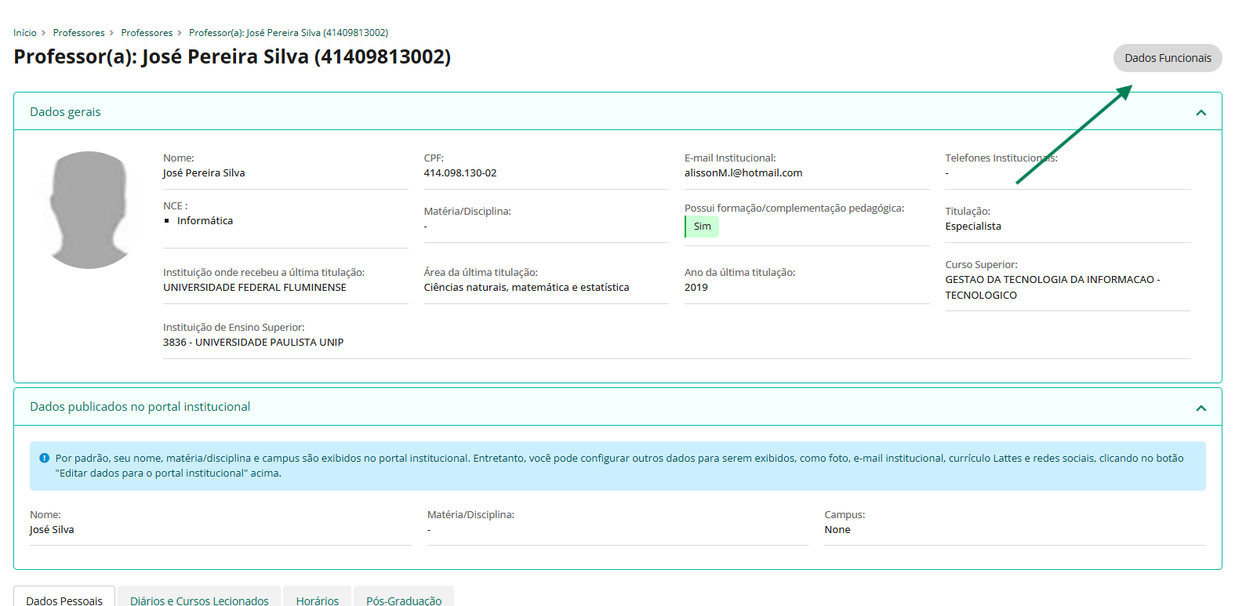
Task: Click the green Sim badge
Action: [702, 227]
